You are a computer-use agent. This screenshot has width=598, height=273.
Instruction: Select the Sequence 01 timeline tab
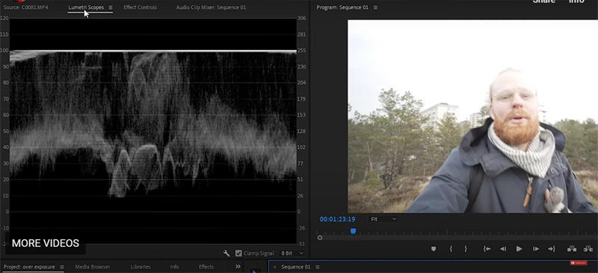(x=296, y=267)
